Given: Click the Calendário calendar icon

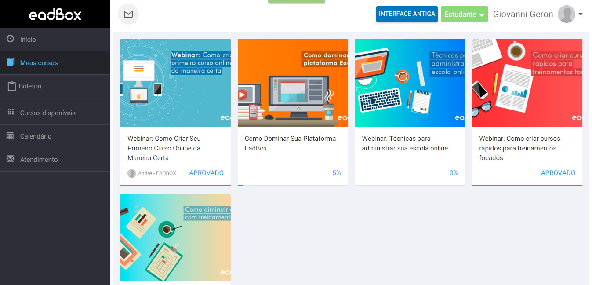Looking at the screenshot, I should [10, 135].
